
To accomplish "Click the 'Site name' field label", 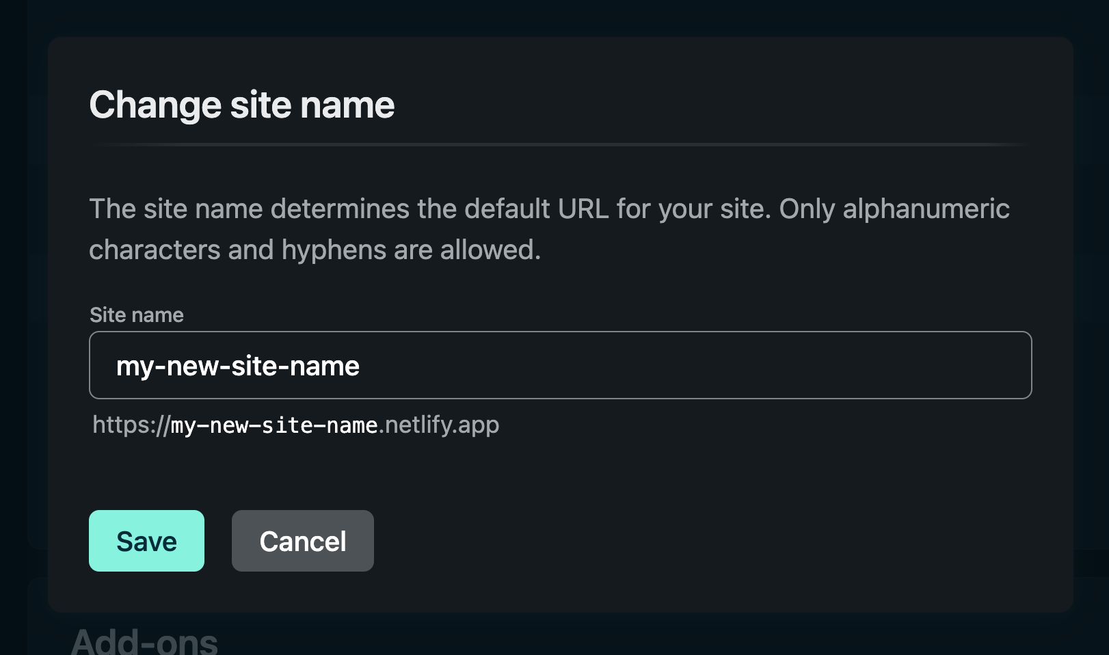I will click(x=137, y=315).
